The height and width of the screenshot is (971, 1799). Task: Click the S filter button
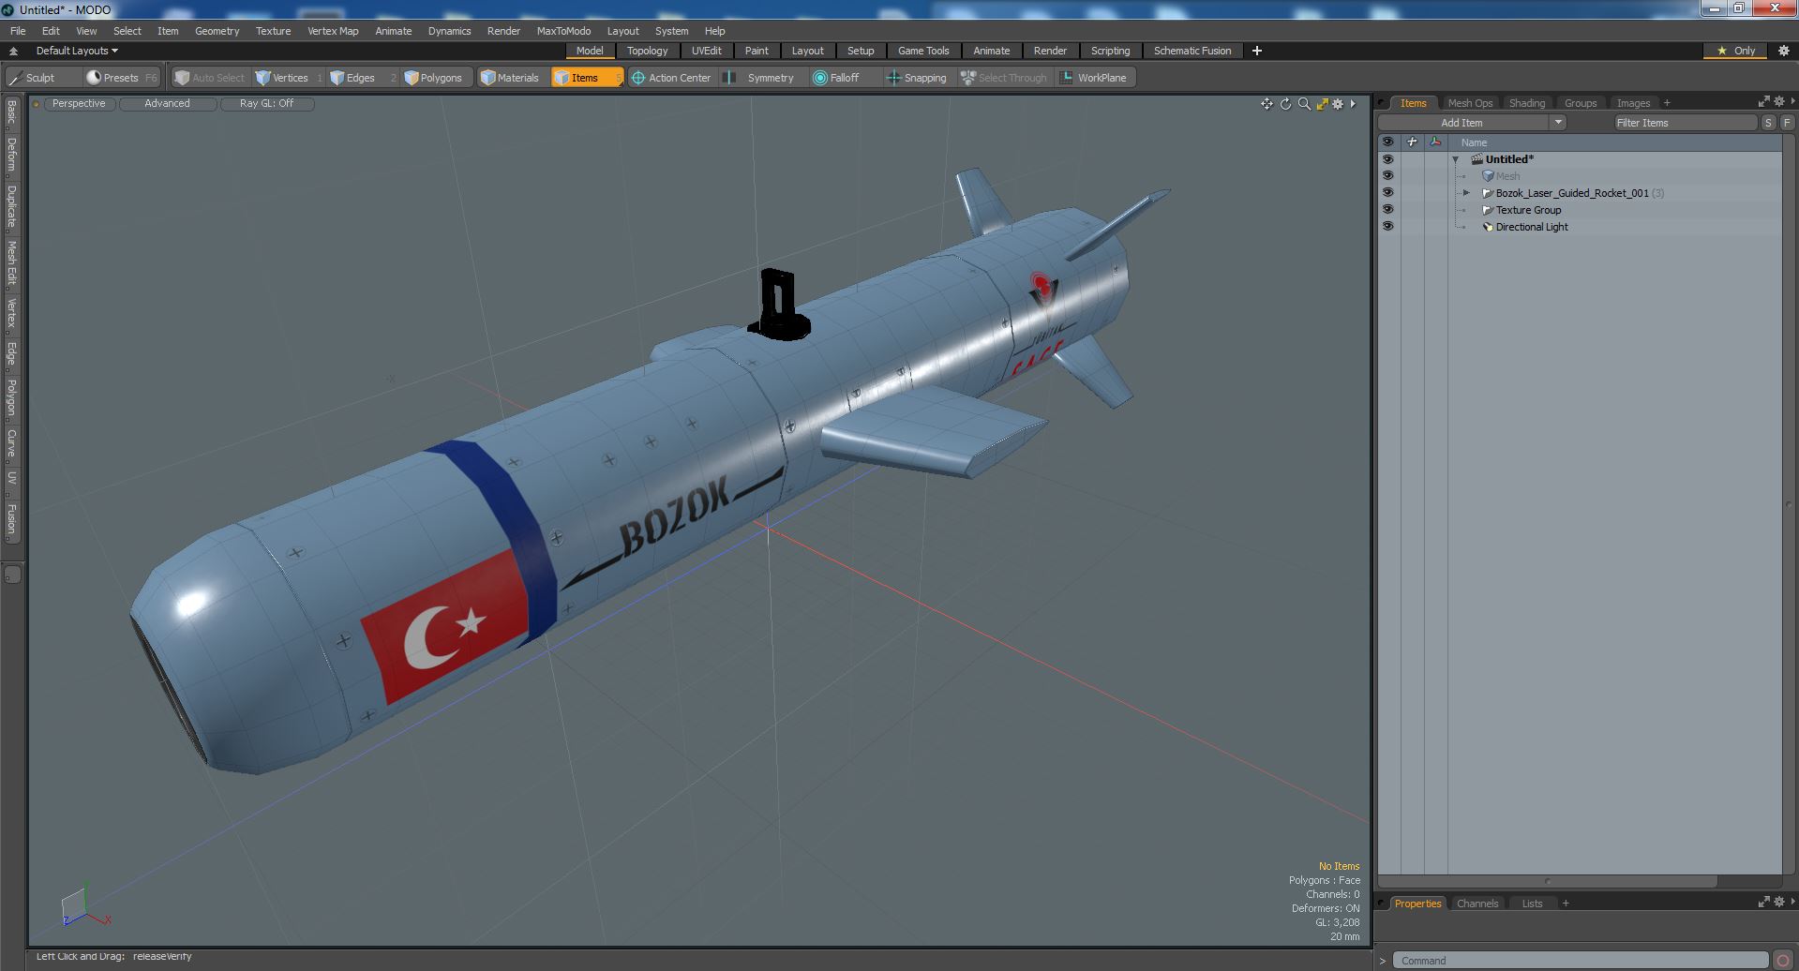point(1768,122)
